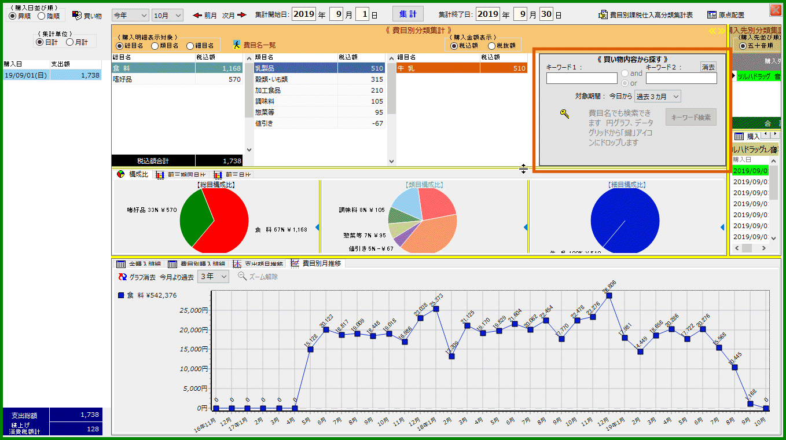
Task: Open 費目別課税仕入高分類集計表 report icon
Action: point(603,15)
